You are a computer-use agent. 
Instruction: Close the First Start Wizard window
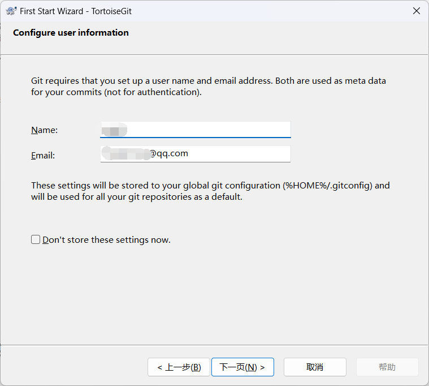point(417,11)
